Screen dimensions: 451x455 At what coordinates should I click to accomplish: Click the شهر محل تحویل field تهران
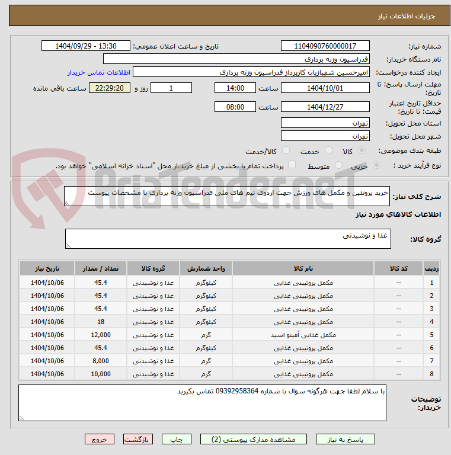pyautogui.click(x=325, y=136)
